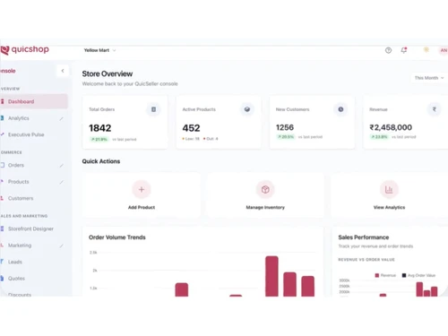The width and height of the screenshot is (448, 336).
Task: Click the Avg Order Value legend swatch
Action: [x=404, y=275]
